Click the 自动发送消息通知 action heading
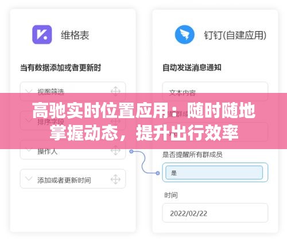The height and width of the screenshot is (242, 287). [192, 68]
